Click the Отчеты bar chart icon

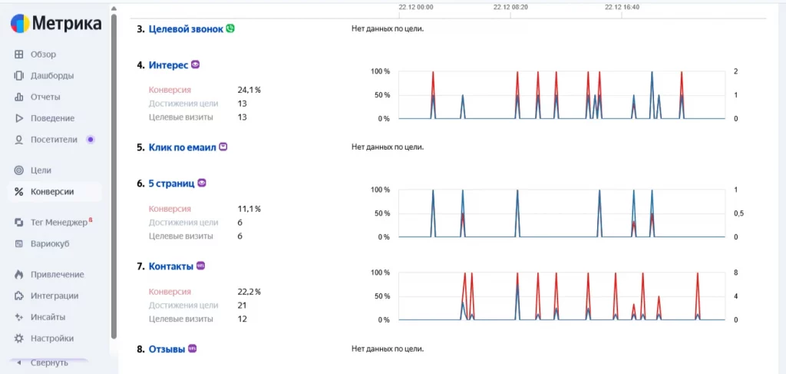click(19, 98)
